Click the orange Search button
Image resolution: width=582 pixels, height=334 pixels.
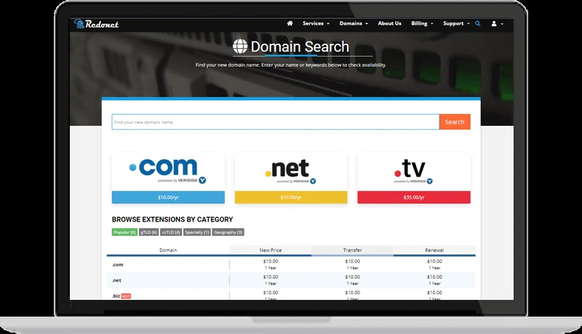pyautogui.click(x=455, y=122)
